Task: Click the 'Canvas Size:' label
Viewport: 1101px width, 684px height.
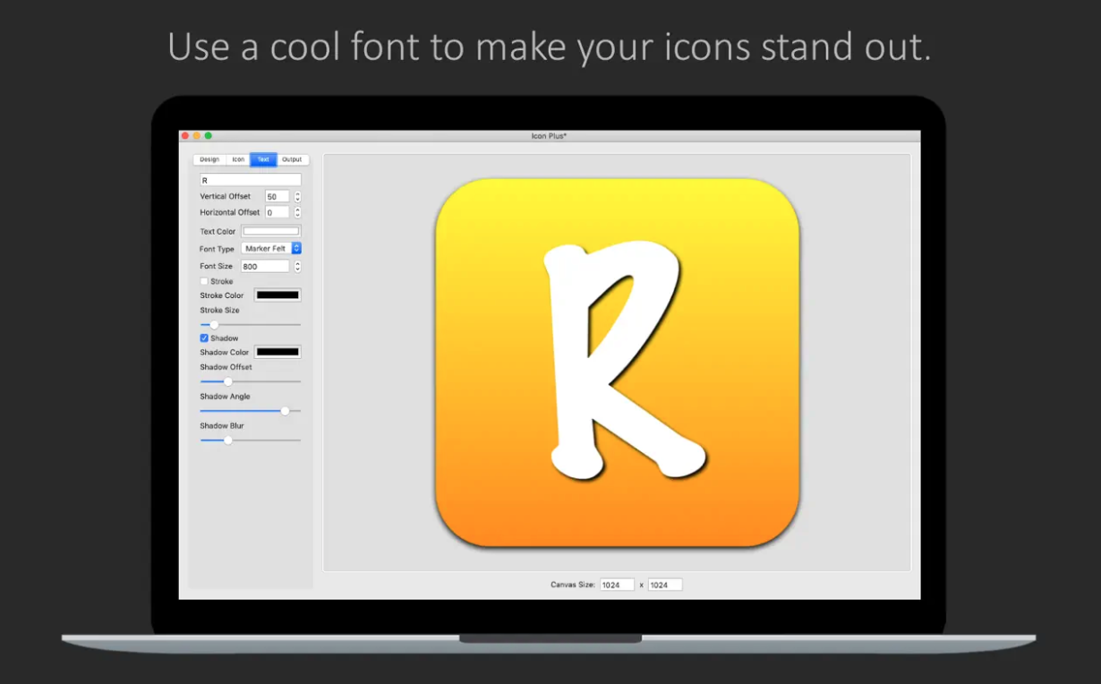Action: [x=573, y=585]
